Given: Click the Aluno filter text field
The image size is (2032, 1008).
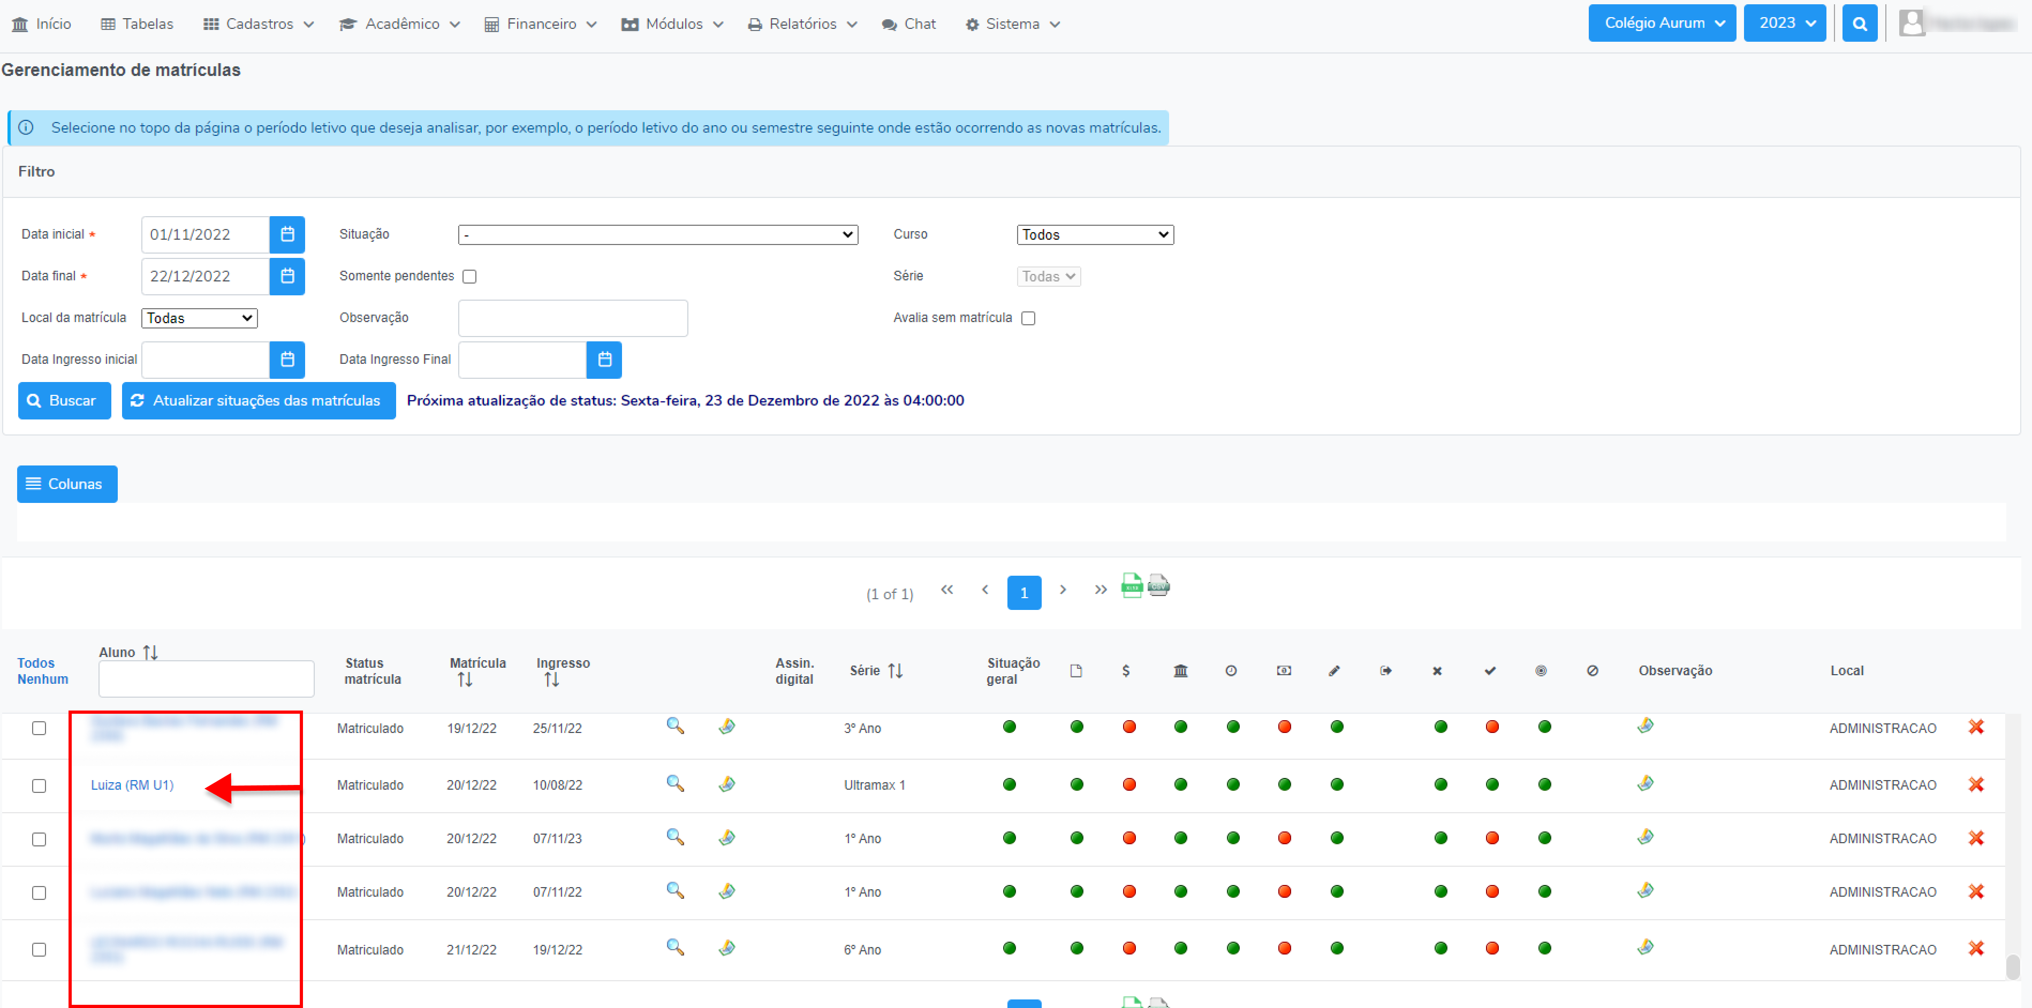Looking at the screenshot, I should [x=206, y=678].
